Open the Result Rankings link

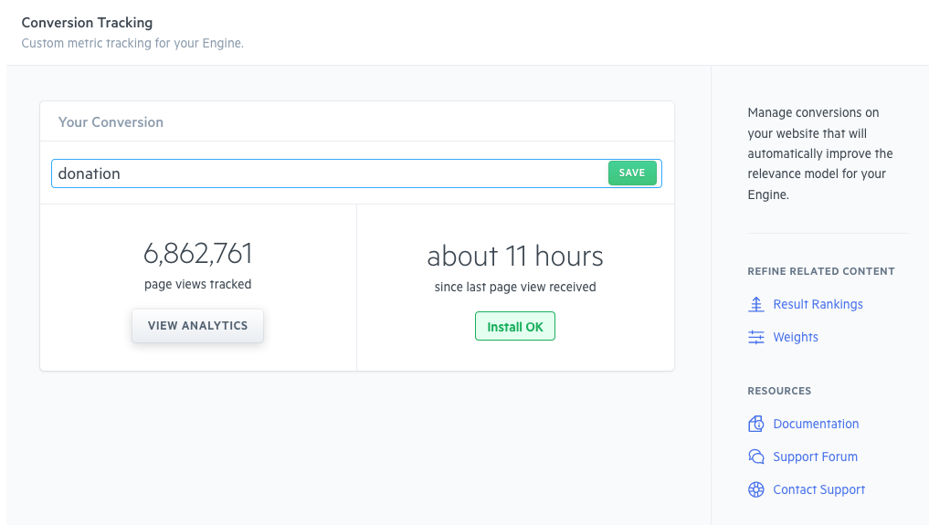(818, 304)
